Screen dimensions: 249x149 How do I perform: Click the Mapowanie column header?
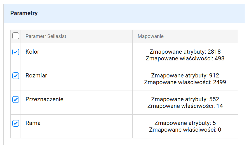[x=151, y=36]
